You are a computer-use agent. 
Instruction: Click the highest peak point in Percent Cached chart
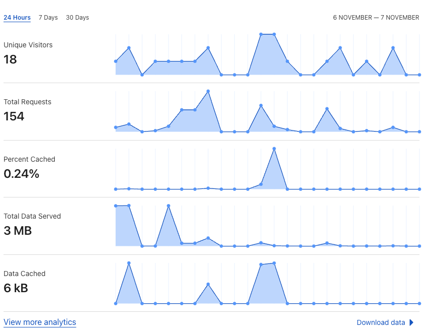(x=274, y=149)
